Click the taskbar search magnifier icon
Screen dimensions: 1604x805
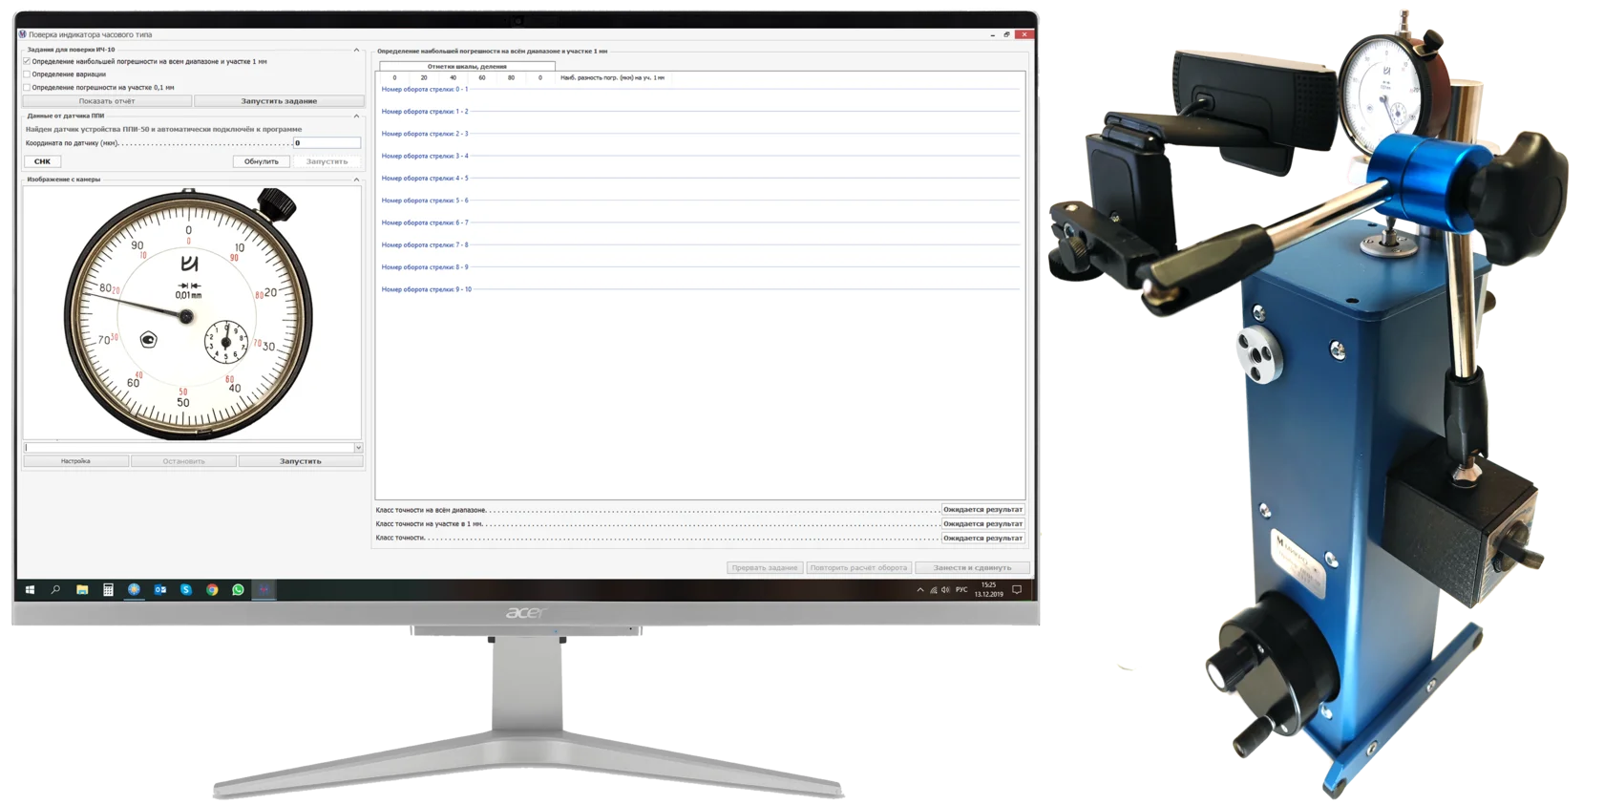55,590
